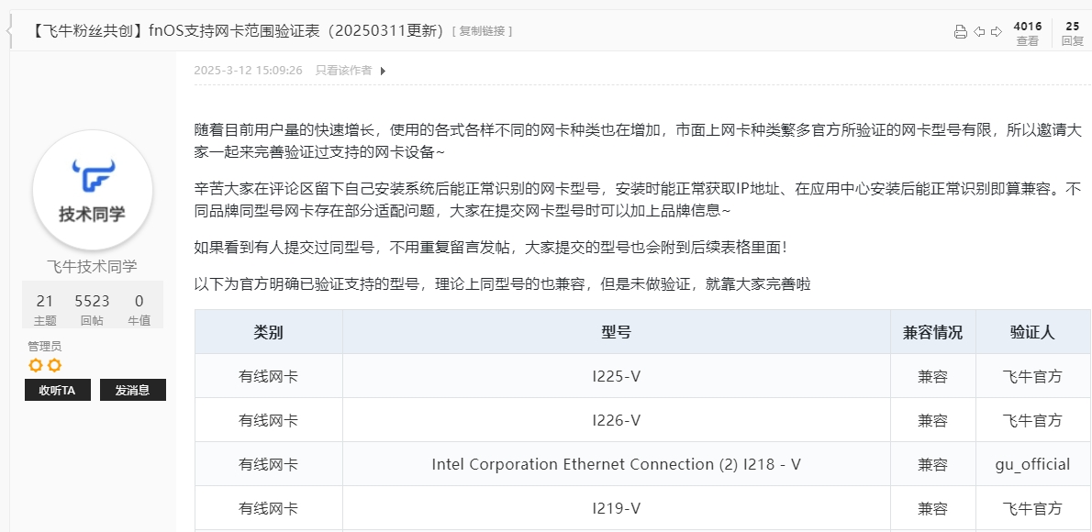The width and height of the screenshot is (1092, 532).
Task: Open the 5523 回帖 count
Action: [92, 309]
